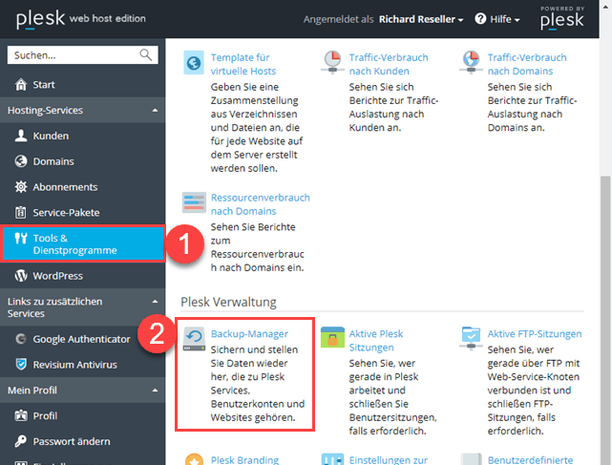The width and height of the screenshot is (612, 465).
Task: Open WordPress in the sidebar
Action: point(82,276)
